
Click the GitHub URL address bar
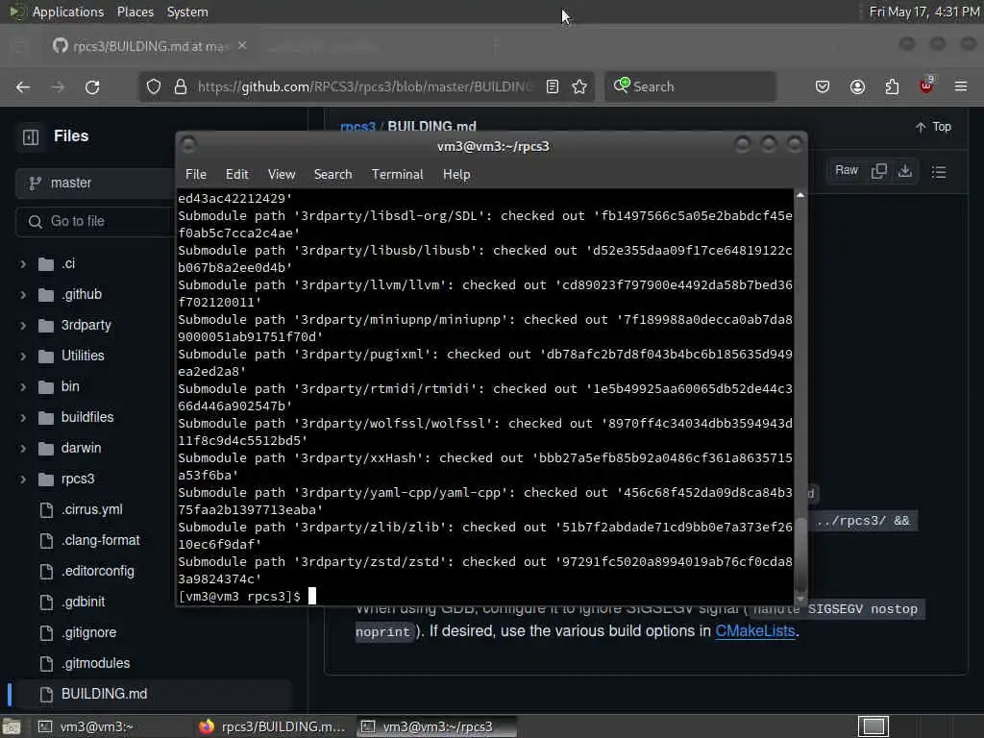367,86
